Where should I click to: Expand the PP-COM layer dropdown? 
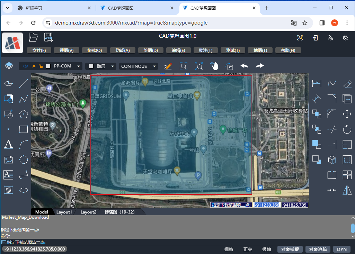(79, 66)
